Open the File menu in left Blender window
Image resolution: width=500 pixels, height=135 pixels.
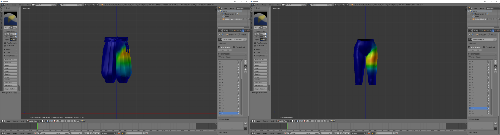(x=8, y=5)
